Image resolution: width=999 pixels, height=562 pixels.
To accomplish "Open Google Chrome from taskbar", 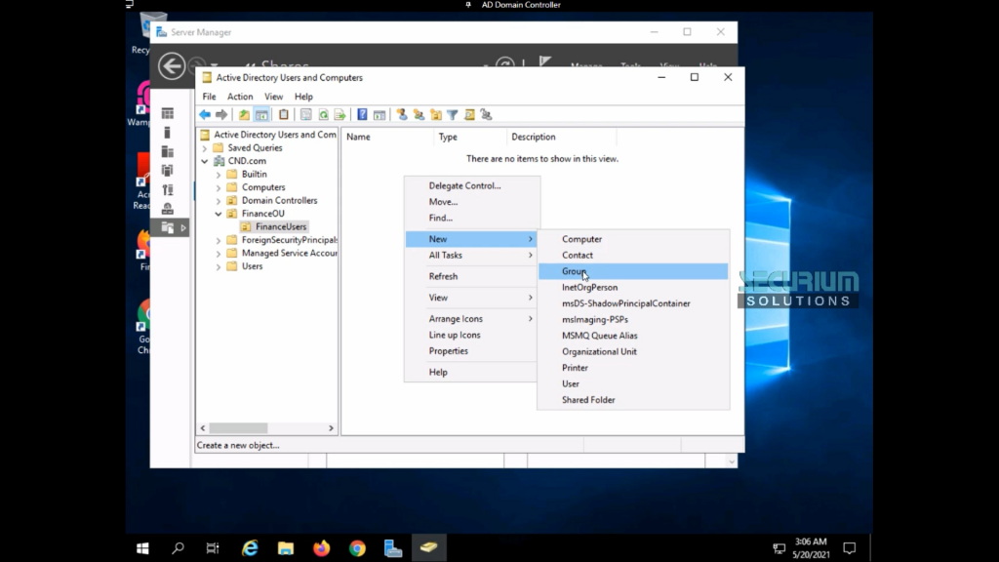I will [357, 548].
